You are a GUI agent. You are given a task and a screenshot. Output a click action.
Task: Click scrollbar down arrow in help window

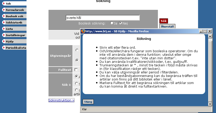click(210, 104)
